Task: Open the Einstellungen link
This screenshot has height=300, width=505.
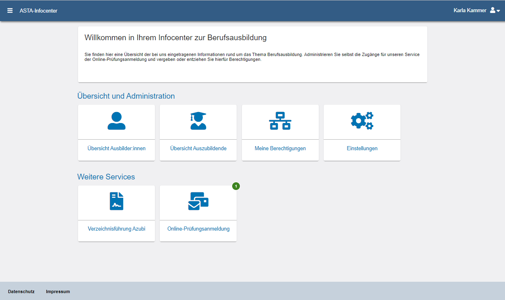Action: click(x=362, y=149)
